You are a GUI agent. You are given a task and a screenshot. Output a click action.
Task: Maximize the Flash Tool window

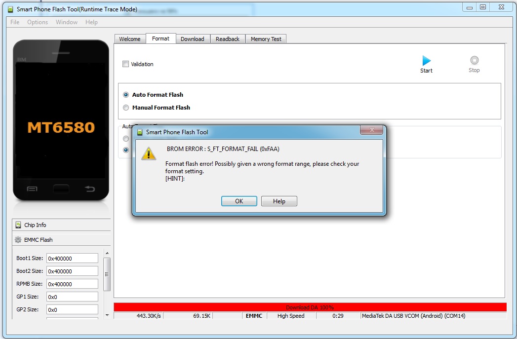(x=483, y=7)
